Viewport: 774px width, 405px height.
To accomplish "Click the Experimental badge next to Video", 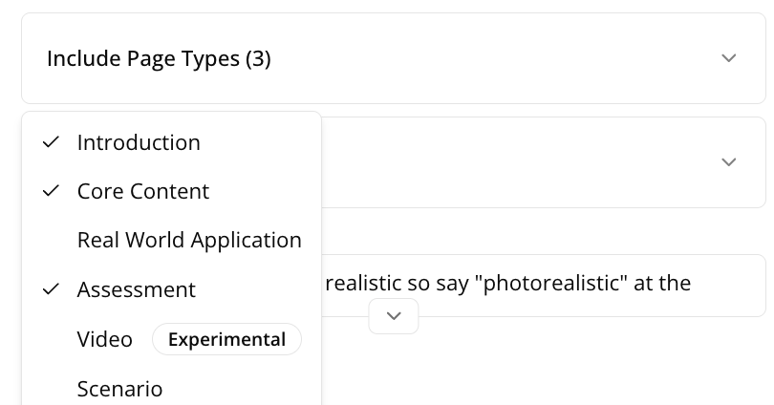I will click(x=226, y=339).
